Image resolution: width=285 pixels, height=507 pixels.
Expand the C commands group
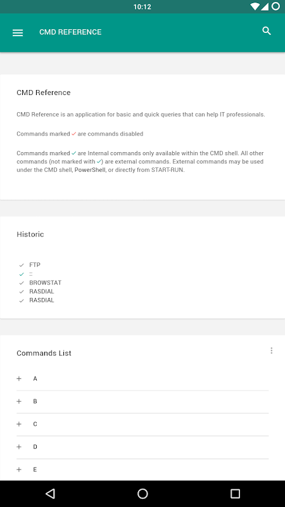142,424
